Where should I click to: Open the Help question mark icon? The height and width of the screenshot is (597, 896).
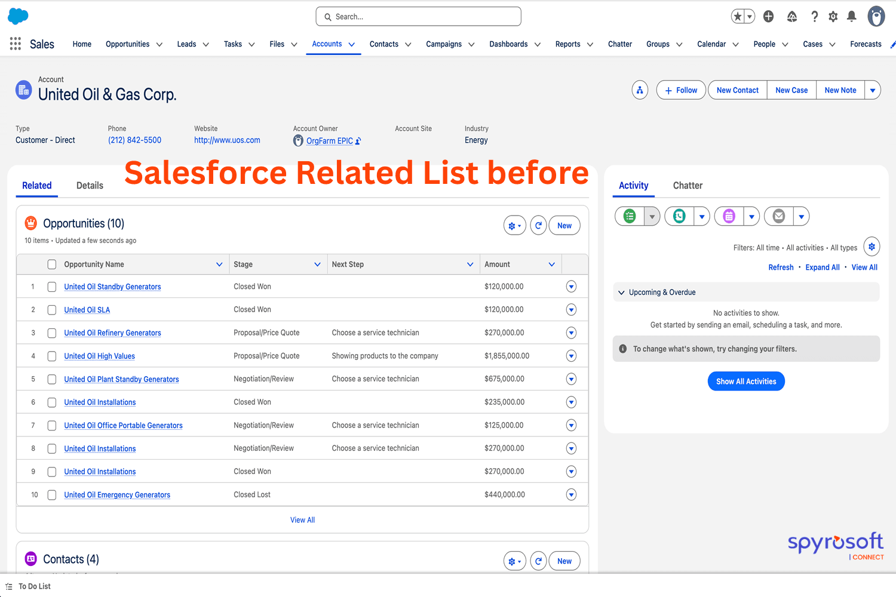tap(814, 17)
